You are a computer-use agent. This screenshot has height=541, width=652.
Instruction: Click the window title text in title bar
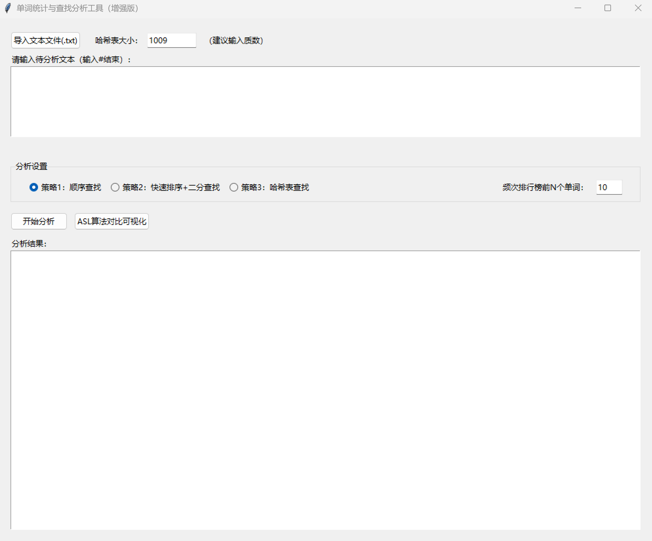[x=77, y=8]
